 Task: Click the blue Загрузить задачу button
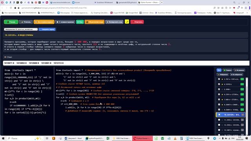click(x=47, y=29)
